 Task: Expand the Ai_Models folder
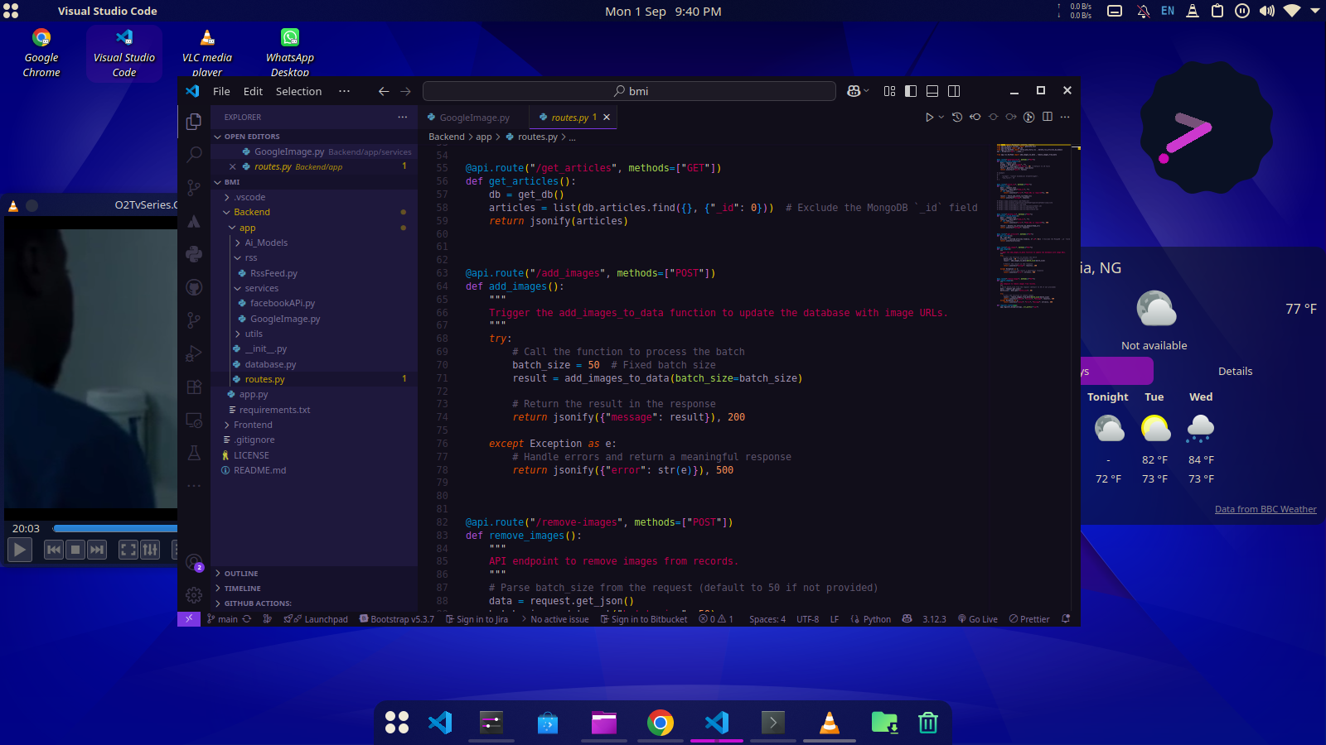266,243
